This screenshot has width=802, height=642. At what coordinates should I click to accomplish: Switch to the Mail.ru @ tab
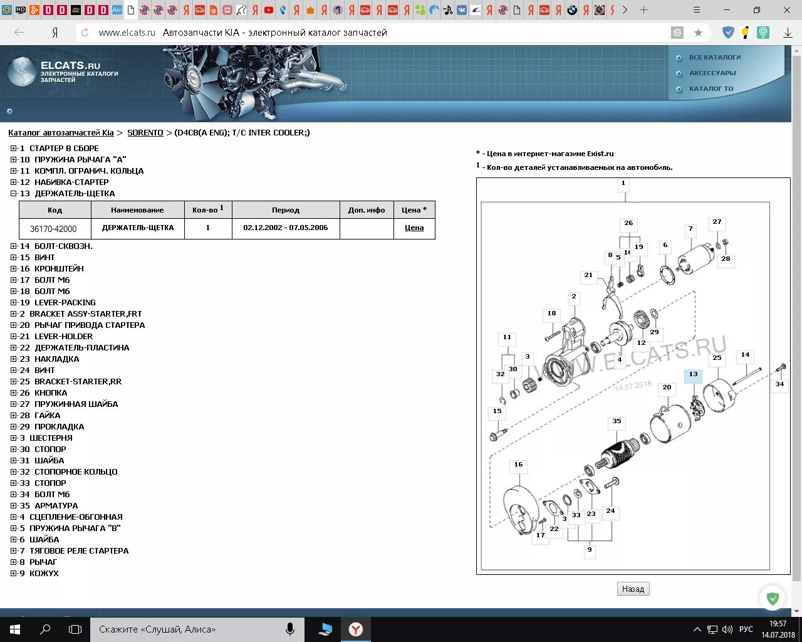7,10
